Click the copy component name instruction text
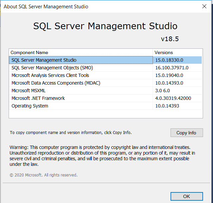The width and height of the screenshot is (213, 203). [71, 133]
